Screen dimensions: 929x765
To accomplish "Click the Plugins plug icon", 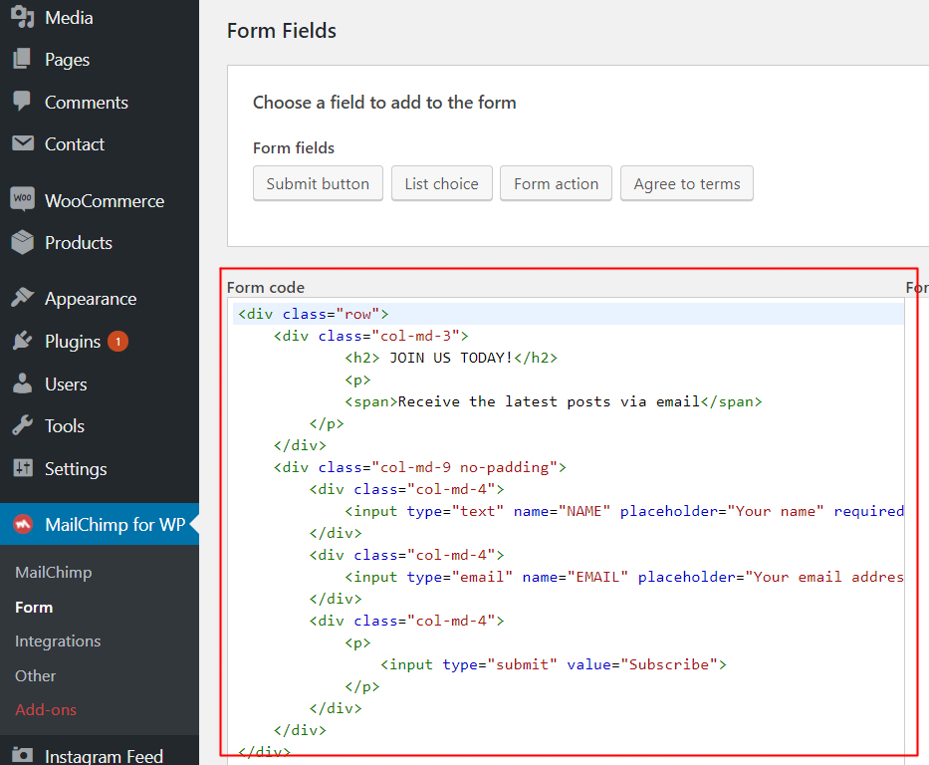I will (22, 342).
